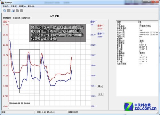
Task: Click the blue refresh arrows toolbar icon
Action: tap(4, 11)
